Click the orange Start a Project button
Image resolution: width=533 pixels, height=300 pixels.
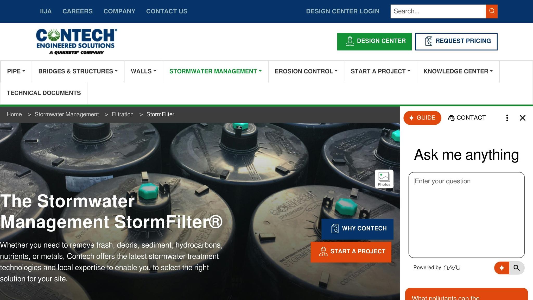coord(351,252)
